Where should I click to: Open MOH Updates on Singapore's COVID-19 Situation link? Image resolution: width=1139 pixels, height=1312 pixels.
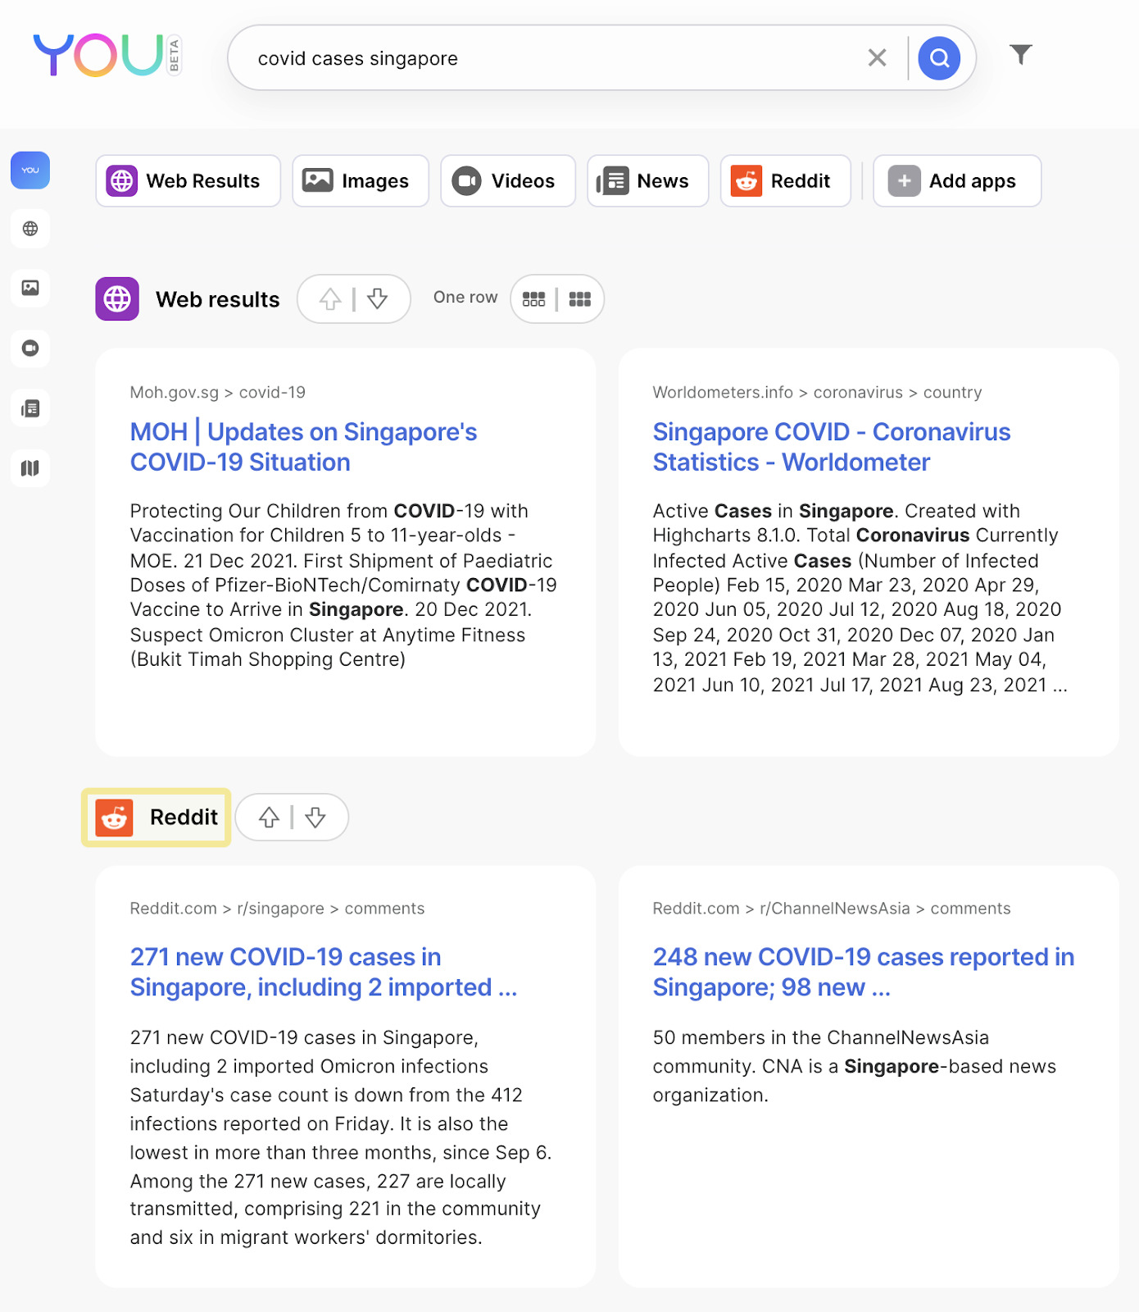tap(303, 447)
